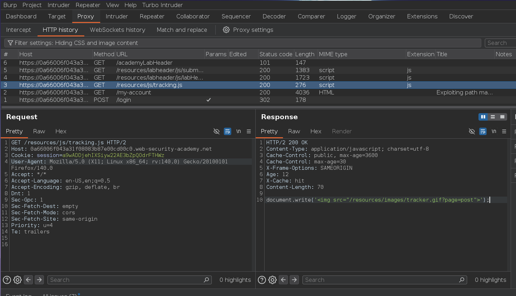Screen dimensions: 516x296
Task: Open Match and replace sub-tab
Action: [x=182, y=30]
